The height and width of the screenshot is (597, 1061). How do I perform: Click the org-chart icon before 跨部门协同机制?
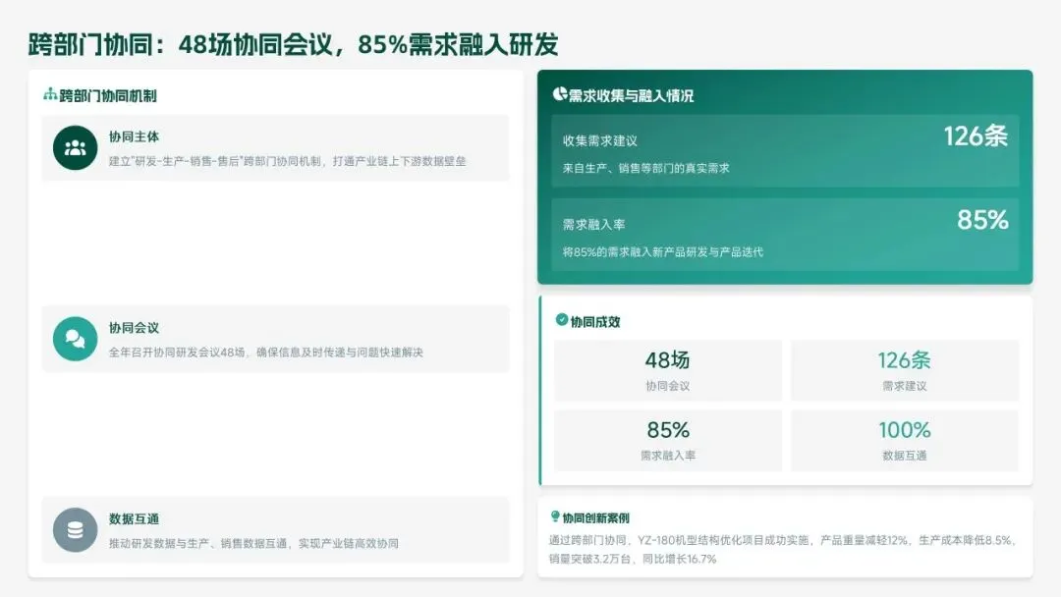[x=50, y=94]
